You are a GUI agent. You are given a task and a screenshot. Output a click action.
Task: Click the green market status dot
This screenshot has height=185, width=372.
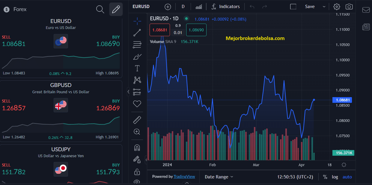[x=186, y=19]
